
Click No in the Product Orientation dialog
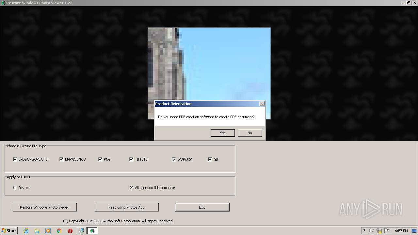[250, 133]
